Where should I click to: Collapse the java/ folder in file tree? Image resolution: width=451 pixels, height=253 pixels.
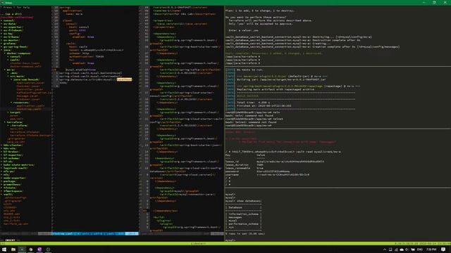point(8,50)
